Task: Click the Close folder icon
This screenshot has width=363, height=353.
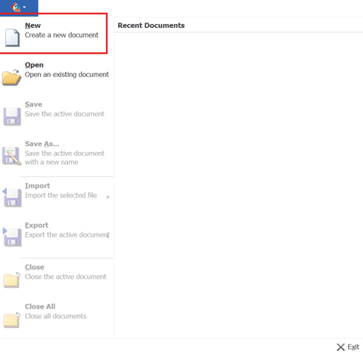Action: 11,280
